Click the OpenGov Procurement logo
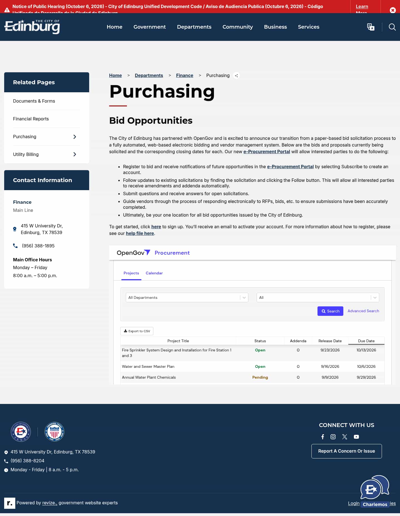This screenshot has width=400, height=516. pos(153,253)
